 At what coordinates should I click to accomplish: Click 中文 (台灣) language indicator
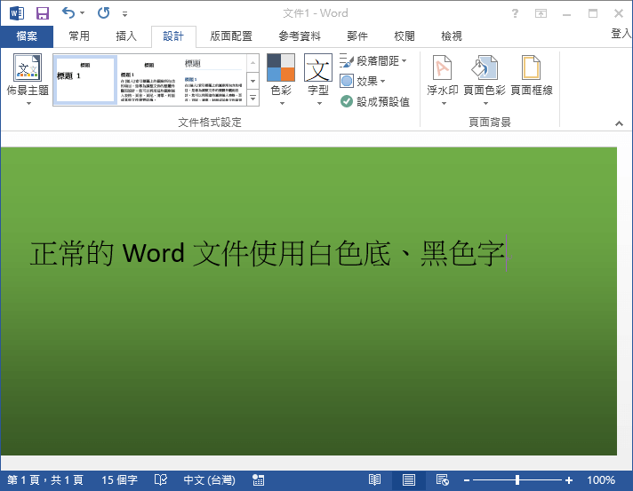[209, 480]
